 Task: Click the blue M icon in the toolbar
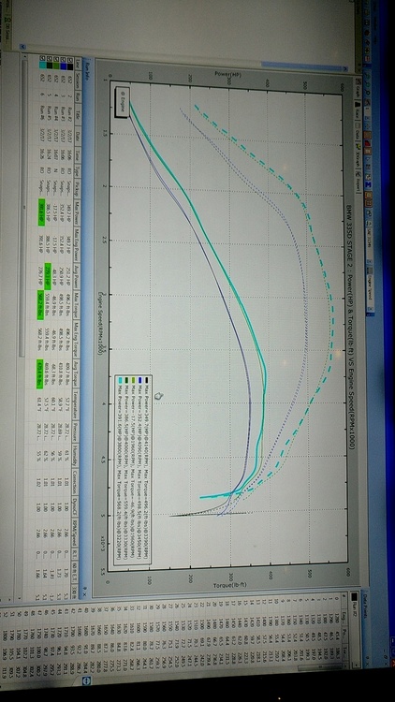coord(369,184)
